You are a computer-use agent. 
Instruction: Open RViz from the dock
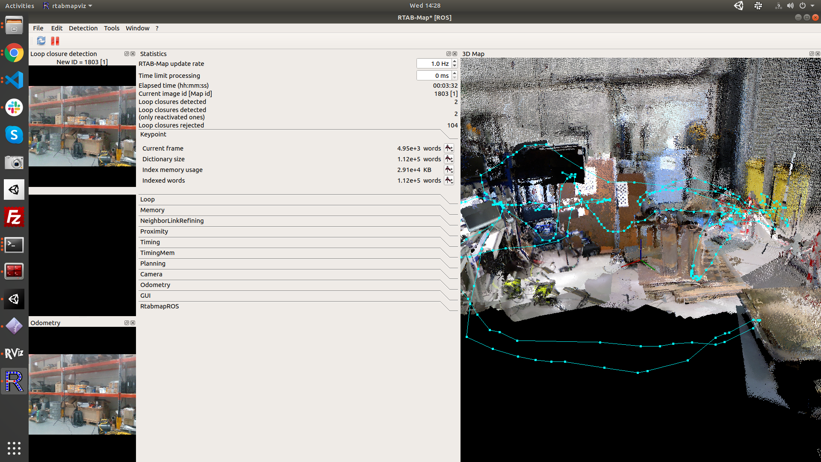click(x=14, y=353)
